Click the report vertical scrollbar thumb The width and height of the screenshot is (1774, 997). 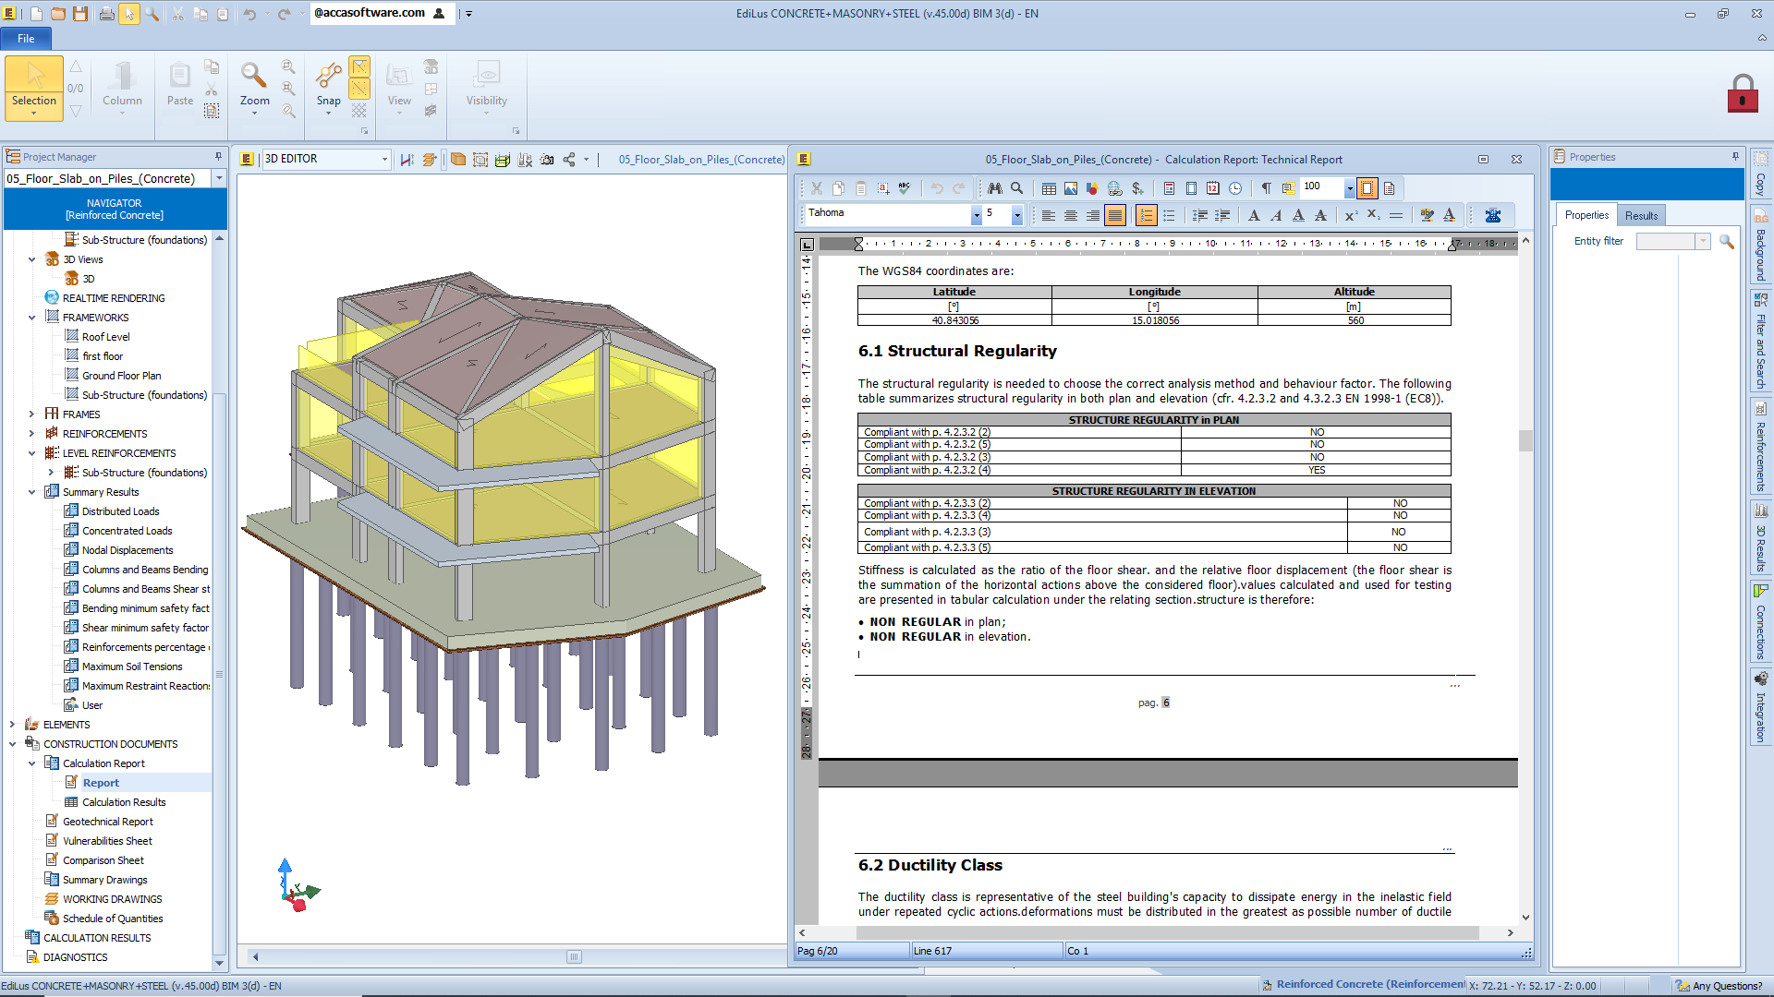click(1525, 440)
